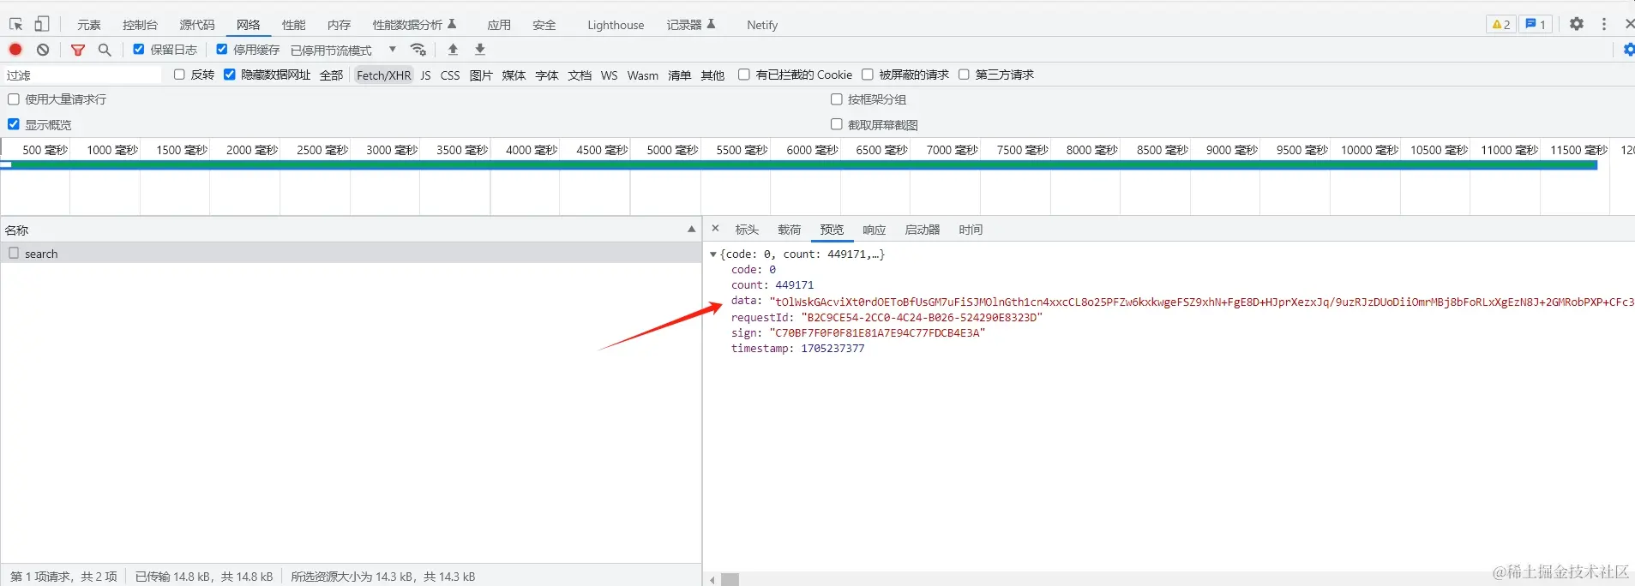Switch to 性能 panel tab
Viewport: 1635px width, 586px height.
294,25
